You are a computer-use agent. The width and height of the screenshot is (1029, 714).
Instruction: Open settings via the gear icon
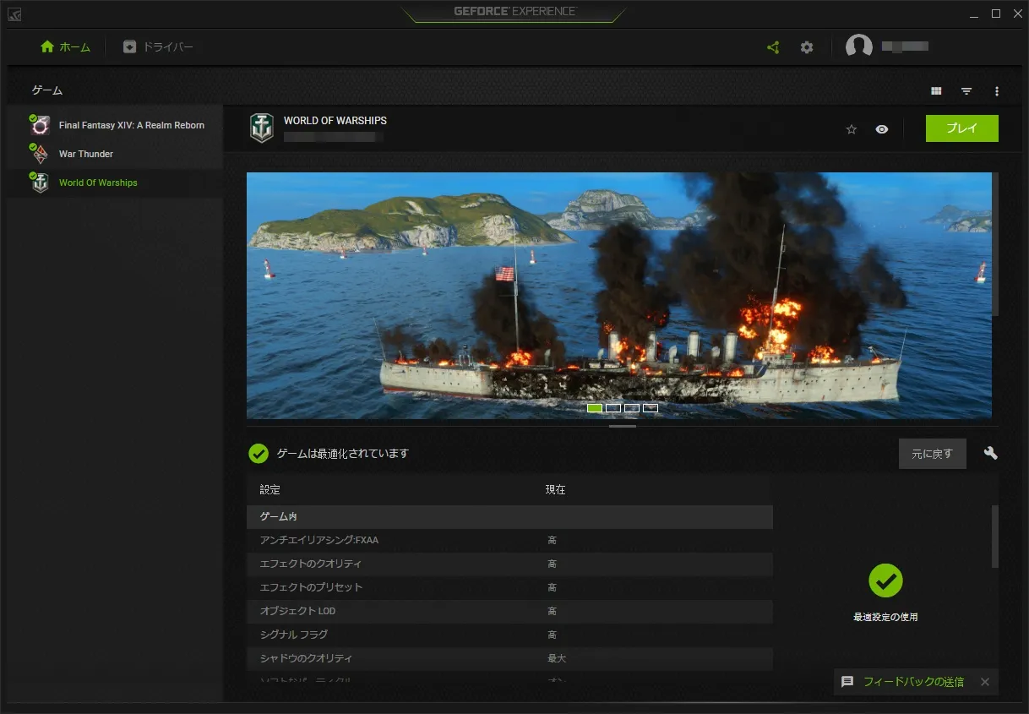tap(807, 47)
